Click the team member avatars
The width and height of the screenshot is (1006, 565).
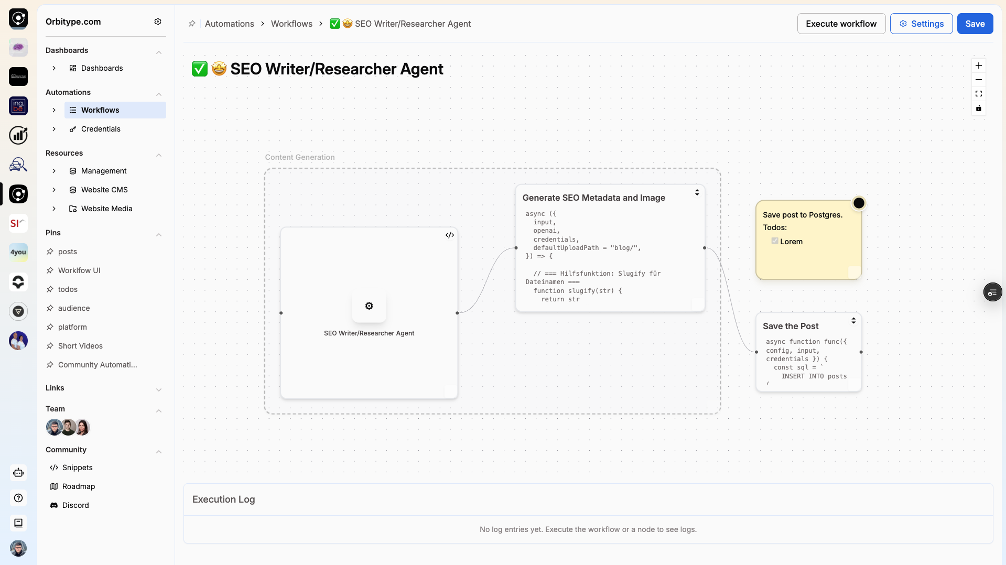tap(68, 428)
